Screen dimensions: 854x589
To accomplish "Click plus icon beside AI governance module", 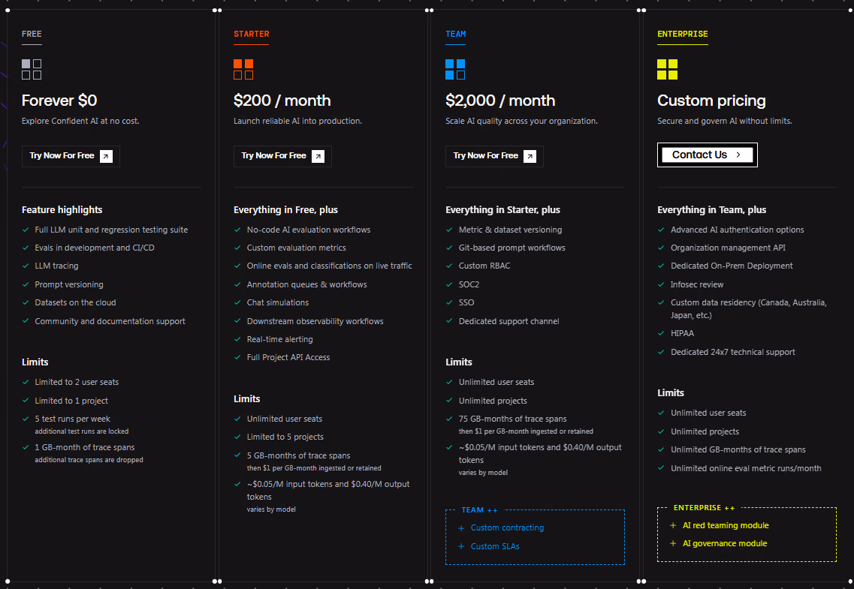I will click(673, 543).
